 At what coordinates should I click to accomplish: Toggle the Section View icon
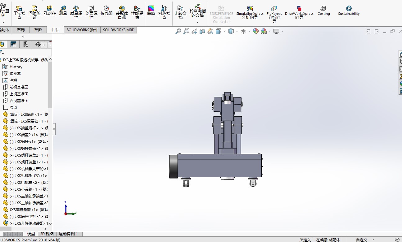(x=202, y=31)
